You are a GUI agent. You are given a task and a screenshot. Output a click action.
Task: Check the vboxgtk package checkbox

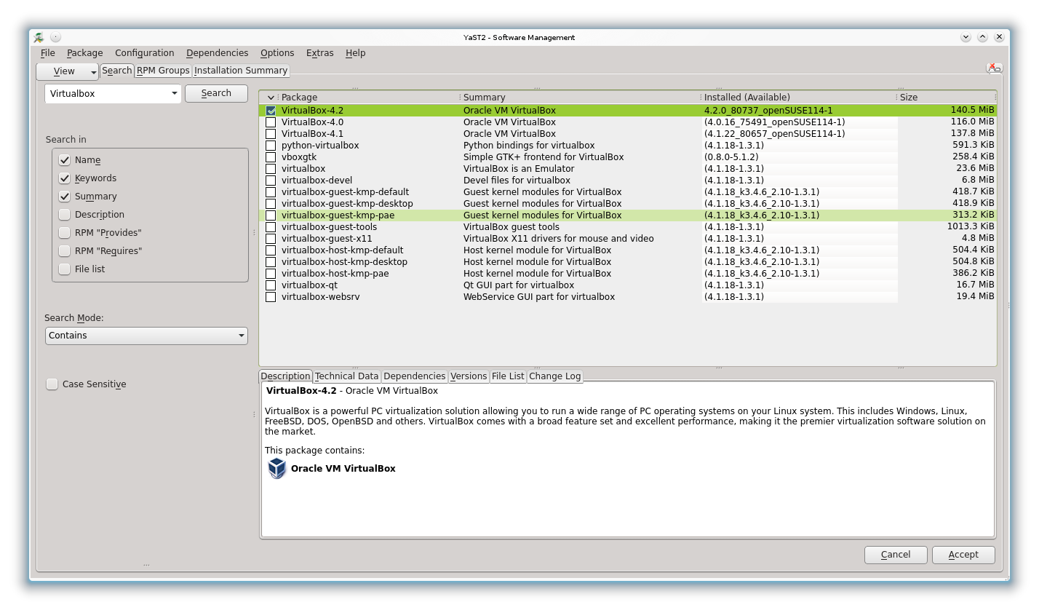click(x=271, y=157)
